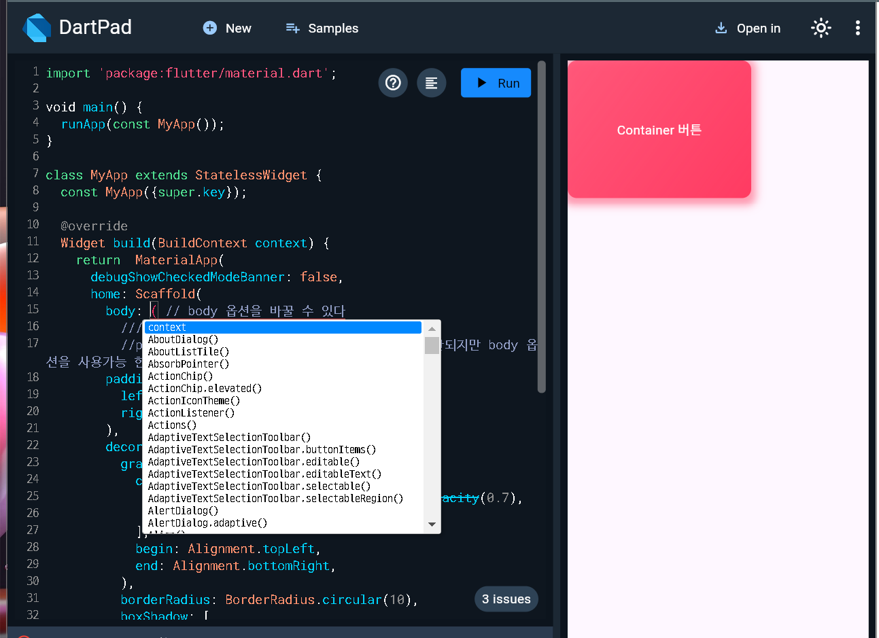Click 'begin: Alignment.topLeft,' line
This screenshot has width=879, height=638.
pyautogui.click(x=228, y=549)
